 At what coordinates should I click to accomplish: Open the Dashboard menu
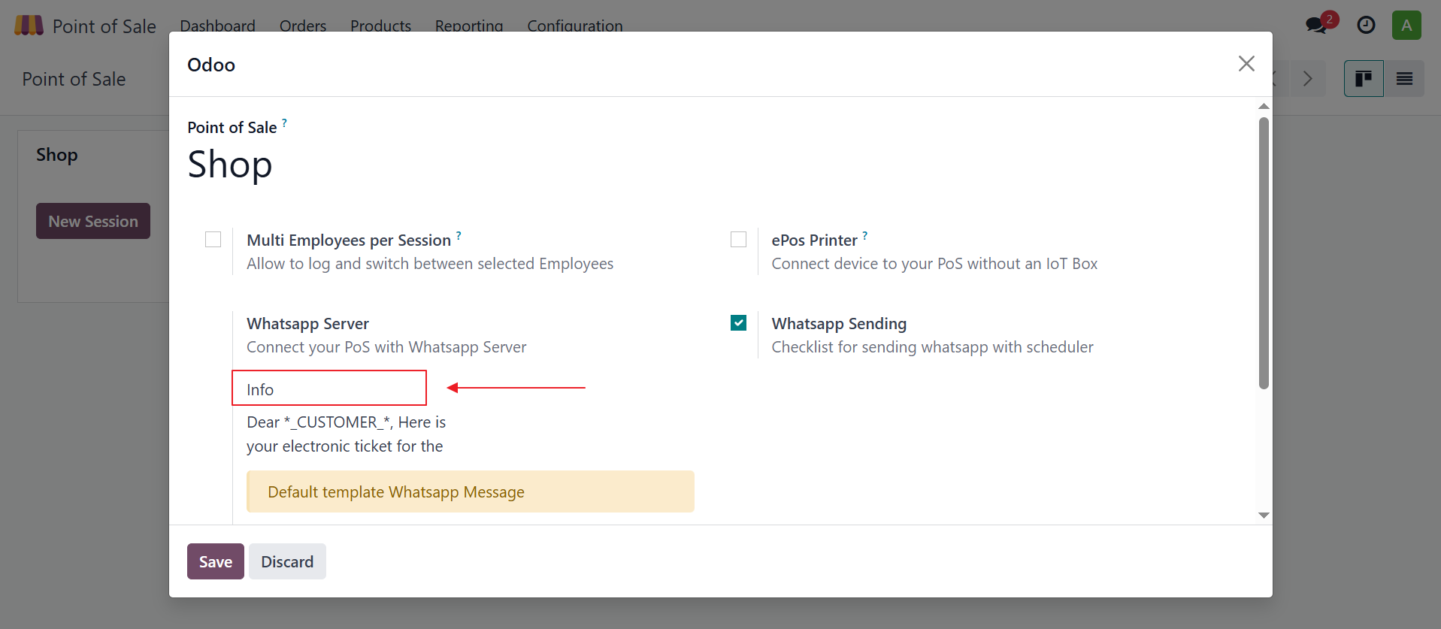tap(217, 26)
